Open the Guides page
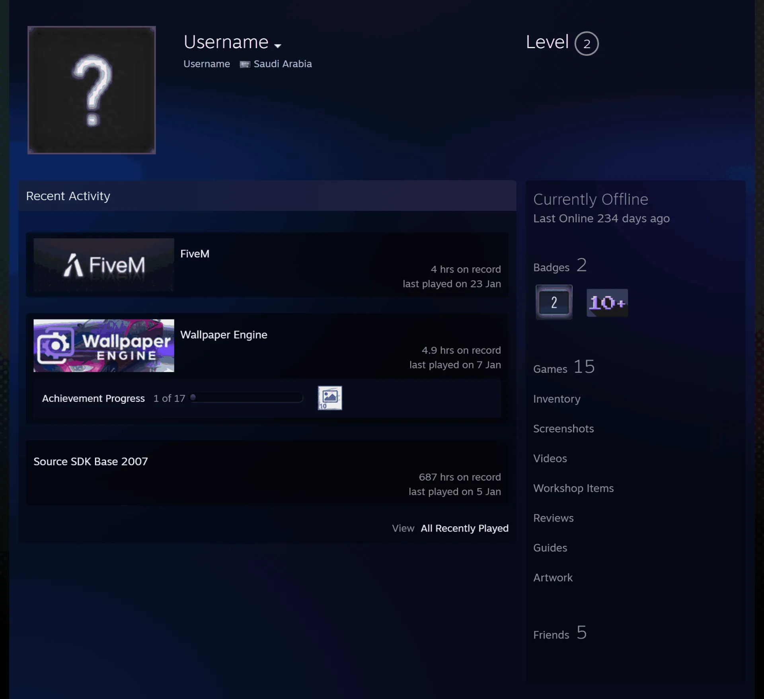The height and width of the screenshot is (699, 764). (x=550, y=548)
